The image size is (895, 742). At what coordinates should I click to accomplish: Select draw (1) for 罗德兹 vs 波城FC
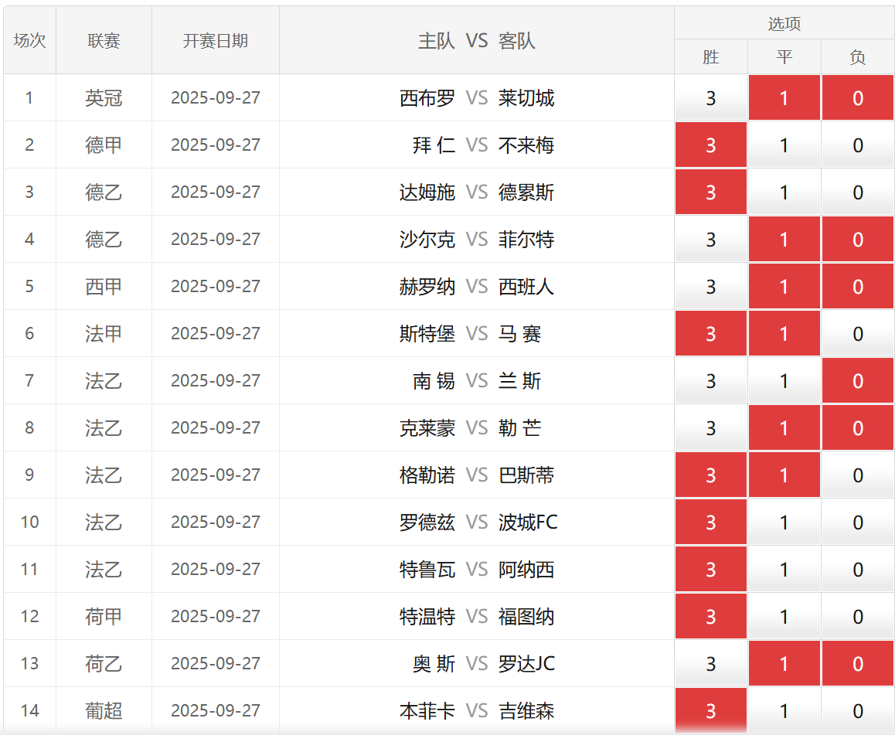click(x=784, y=522)
